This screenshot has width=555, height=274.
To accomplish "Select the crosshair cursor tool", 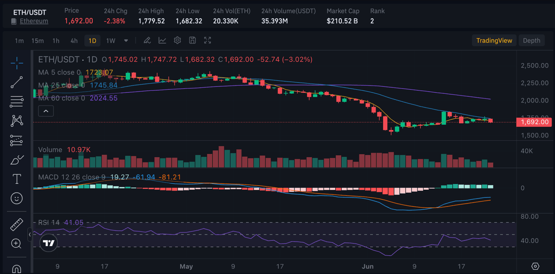I will click(x=16, y=63).
